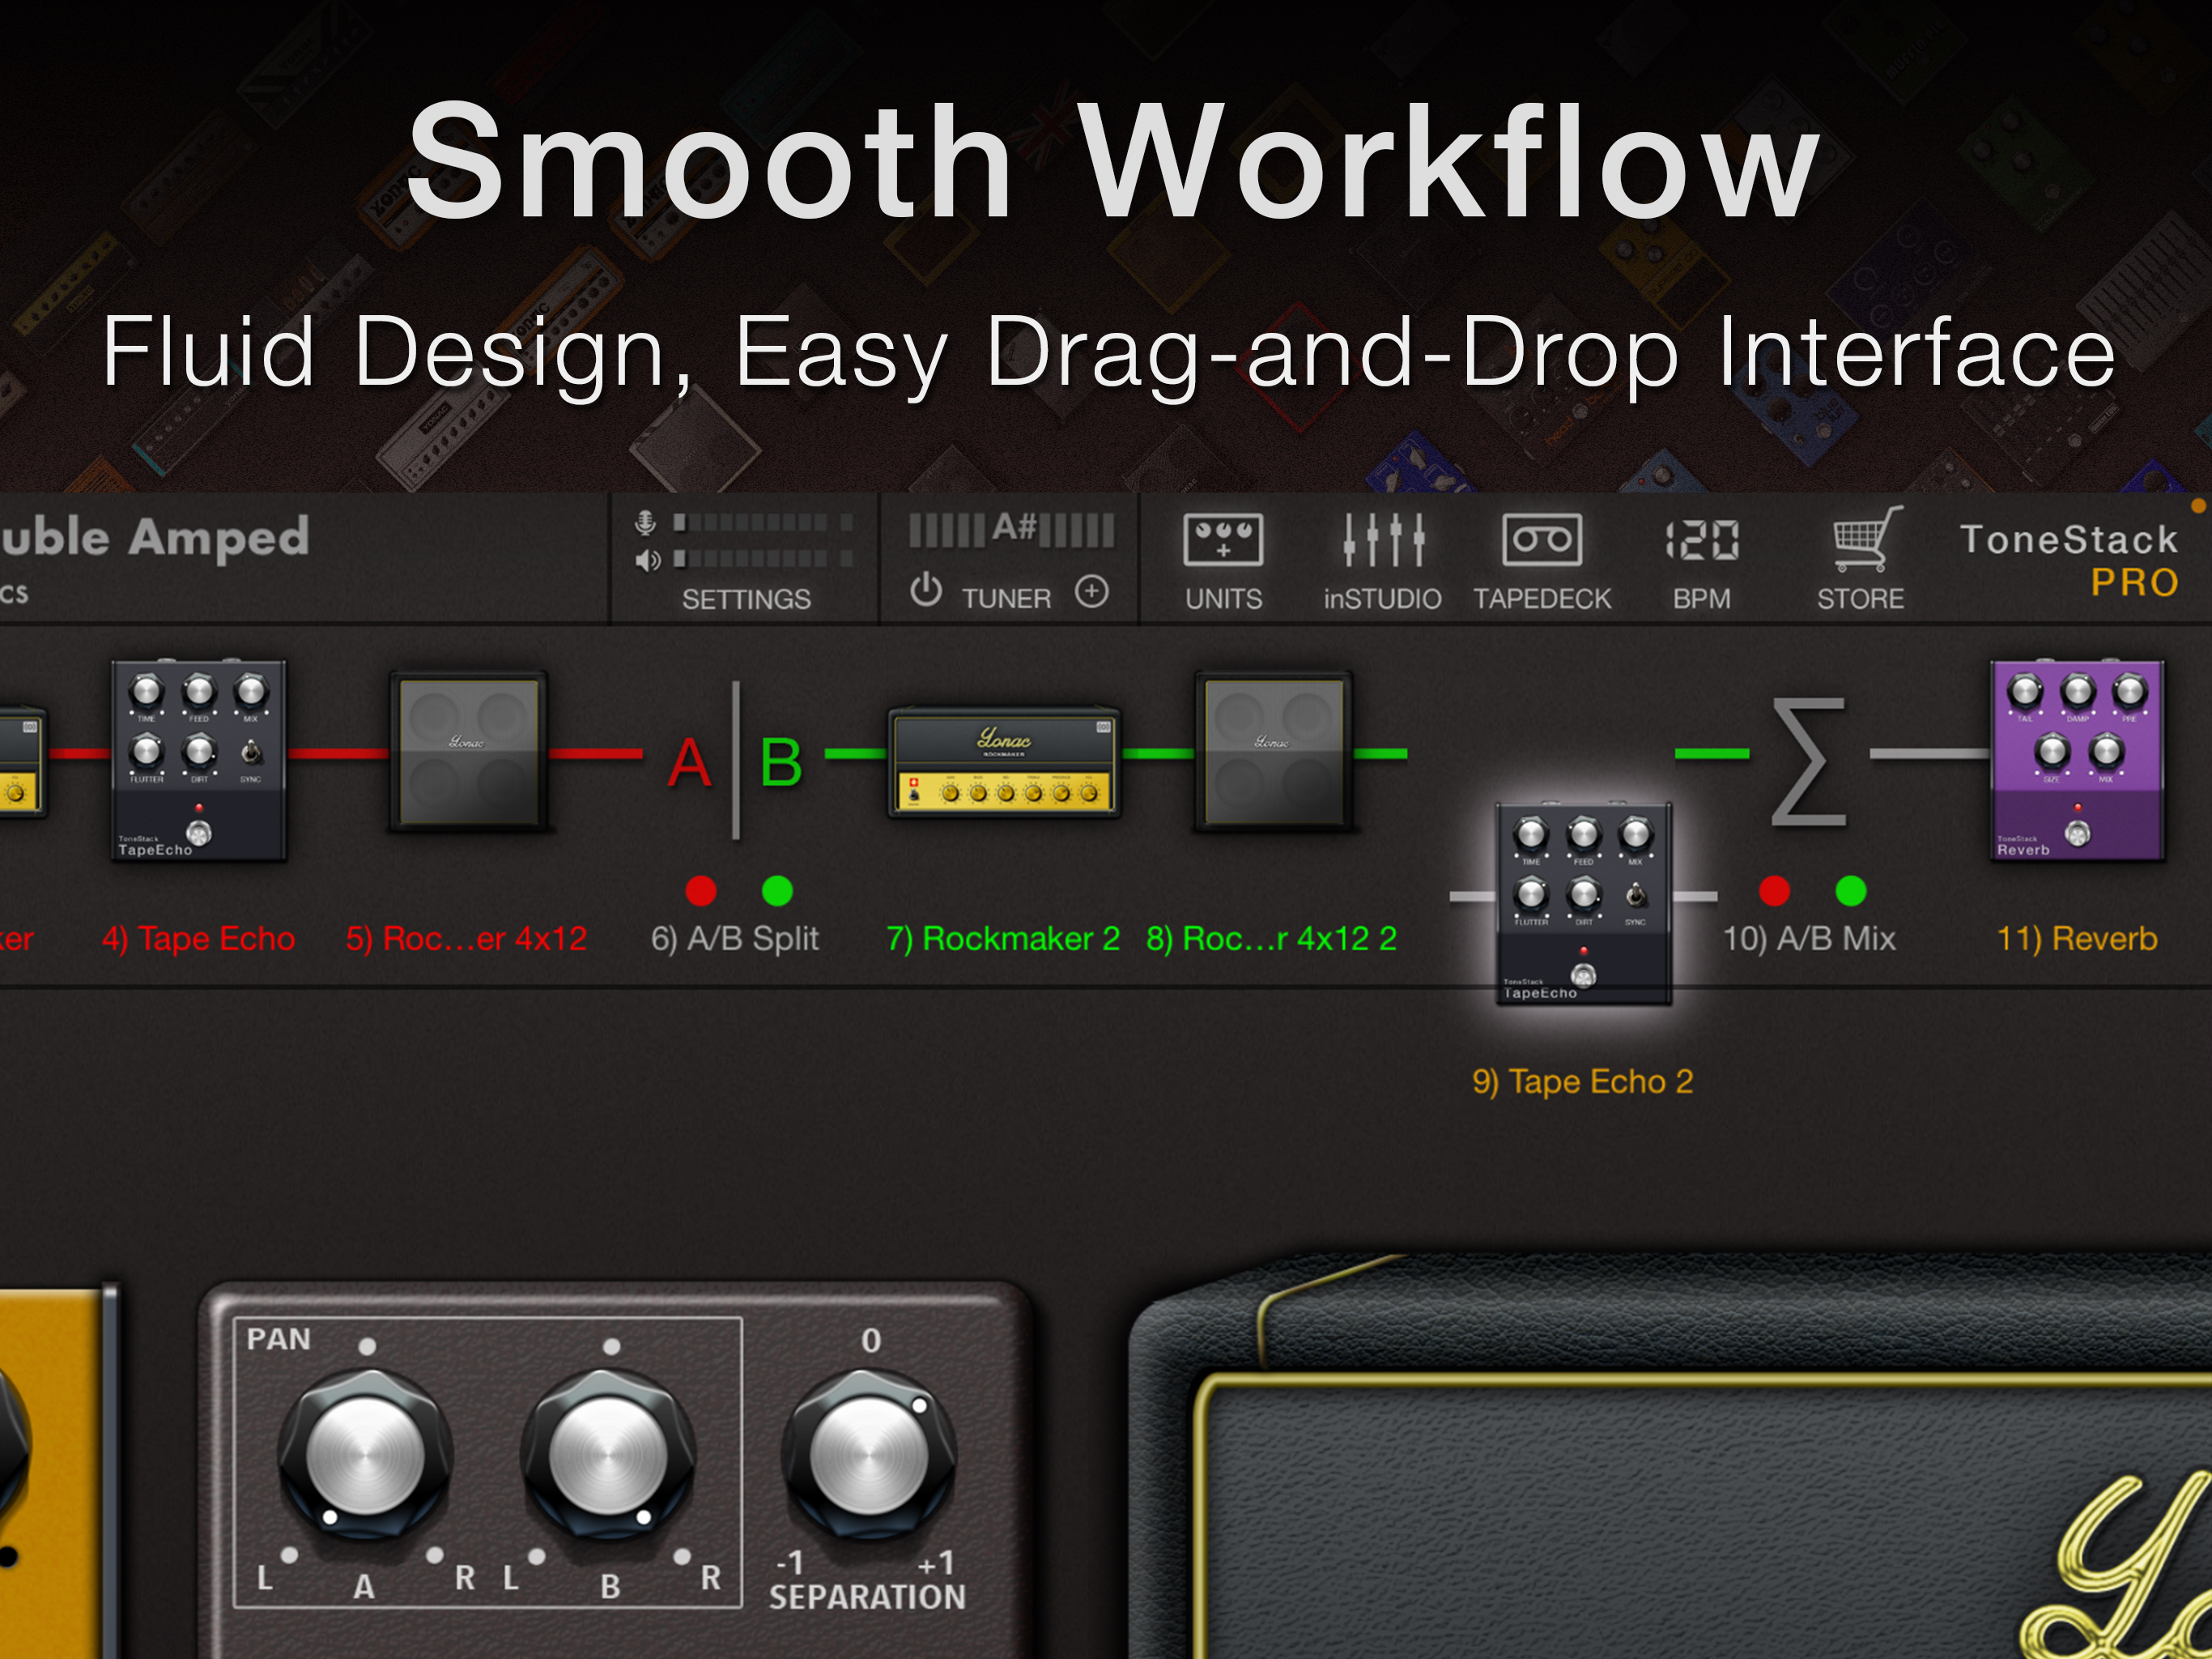Toggle red channel A dot under A/B Split
Viewport: 2212px width, 1659px height.
click(701, 890)
